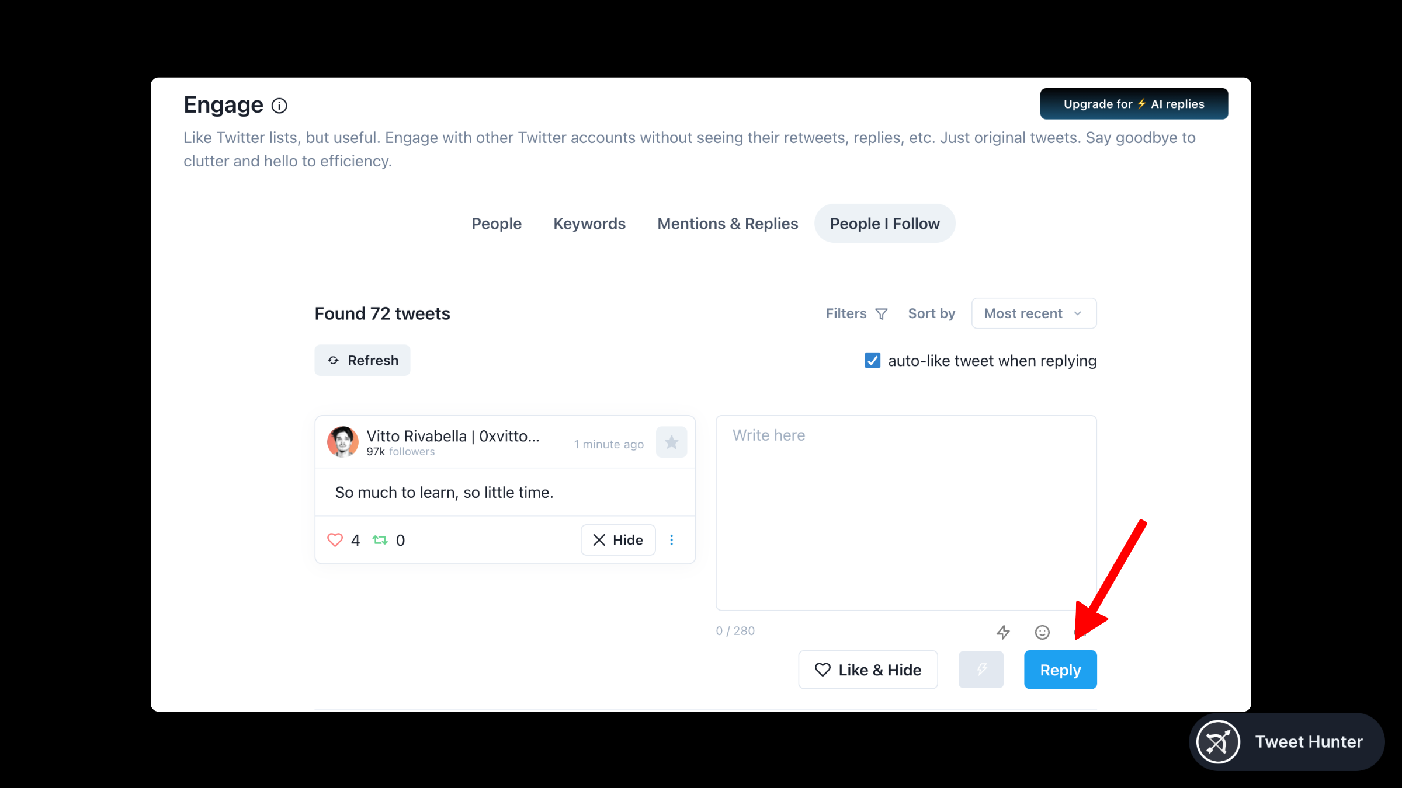
Task: Click the green retweet icon
Action: coord(380,540)
